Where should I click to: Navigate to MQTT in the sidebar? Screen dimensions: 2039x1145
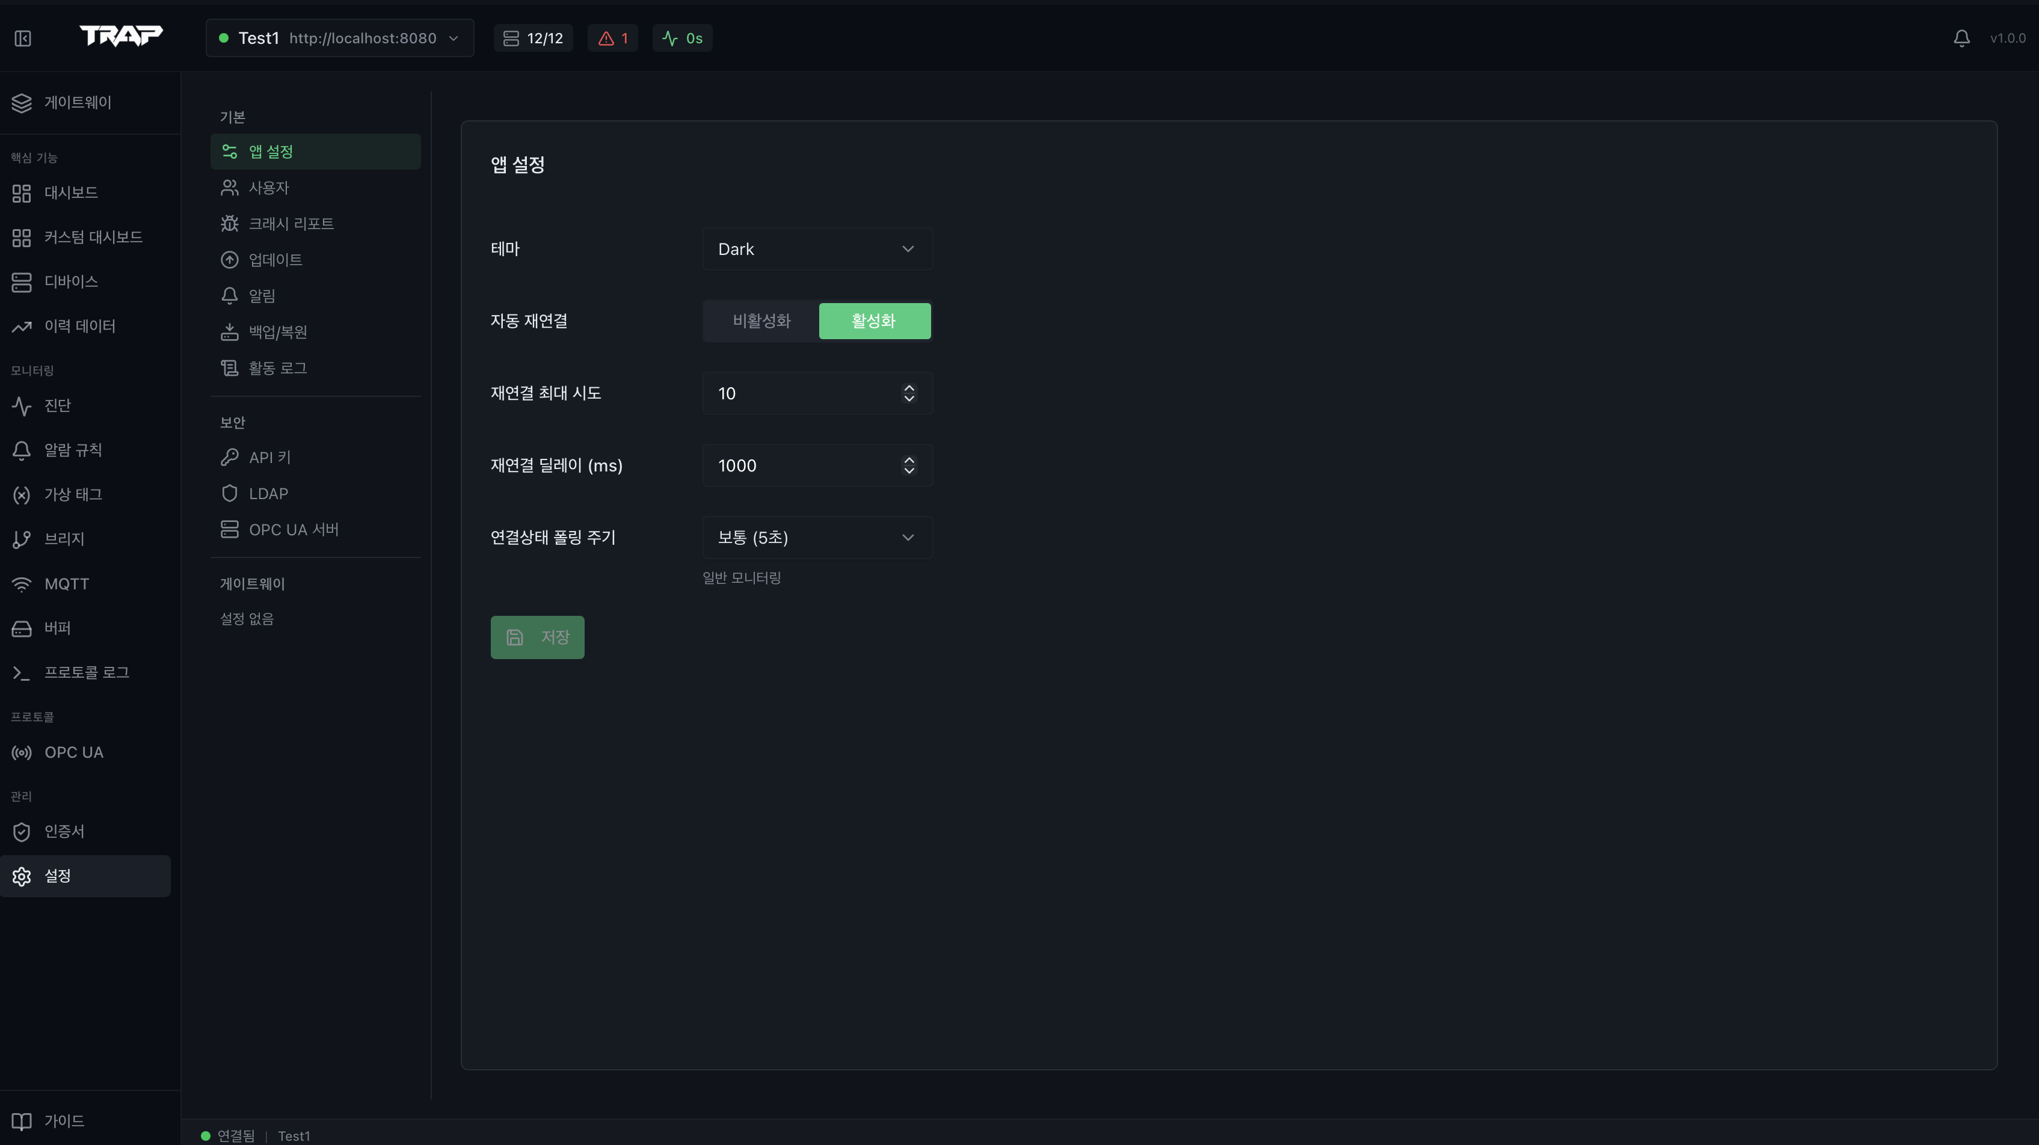click(67, 583)
